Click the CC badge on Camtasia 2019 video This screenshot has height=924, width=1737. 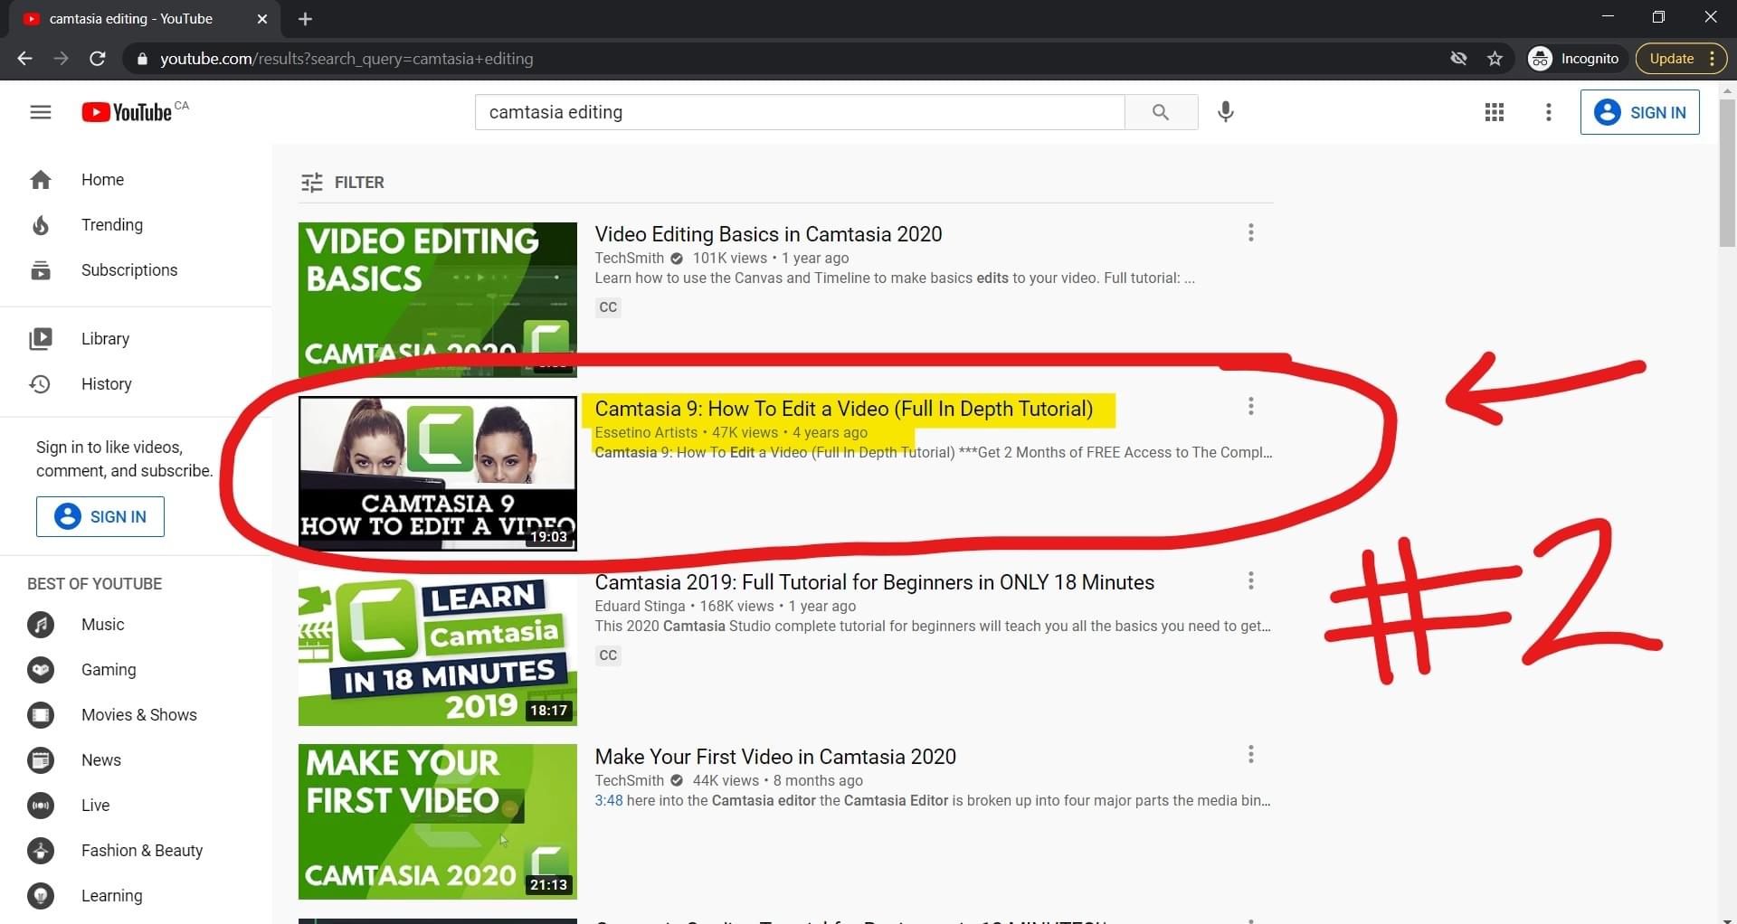(607, 655)
